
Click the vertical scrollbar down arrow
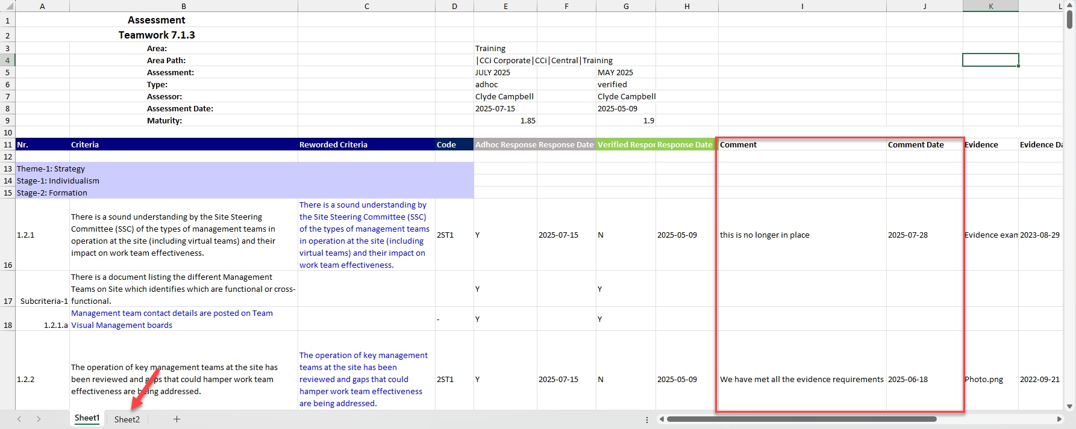point(1070,407)
